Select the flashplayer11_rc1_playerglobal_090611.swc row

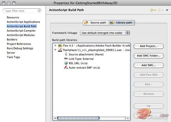pos(96,50)
